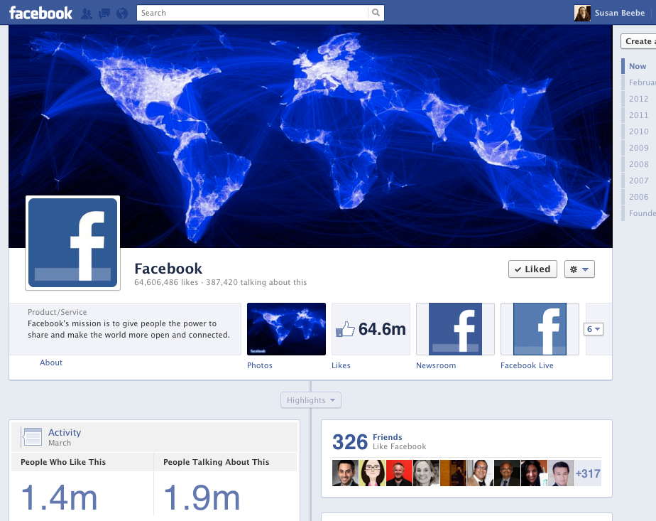Open cartoon avatar friend with glasses
Screen dimensions: 656x521
pyautogui.click(x=372, y=473)
